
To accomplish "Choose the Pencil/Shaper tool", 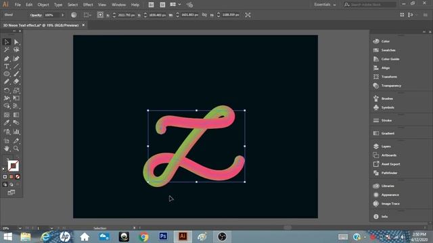I will tap(7, 82).
